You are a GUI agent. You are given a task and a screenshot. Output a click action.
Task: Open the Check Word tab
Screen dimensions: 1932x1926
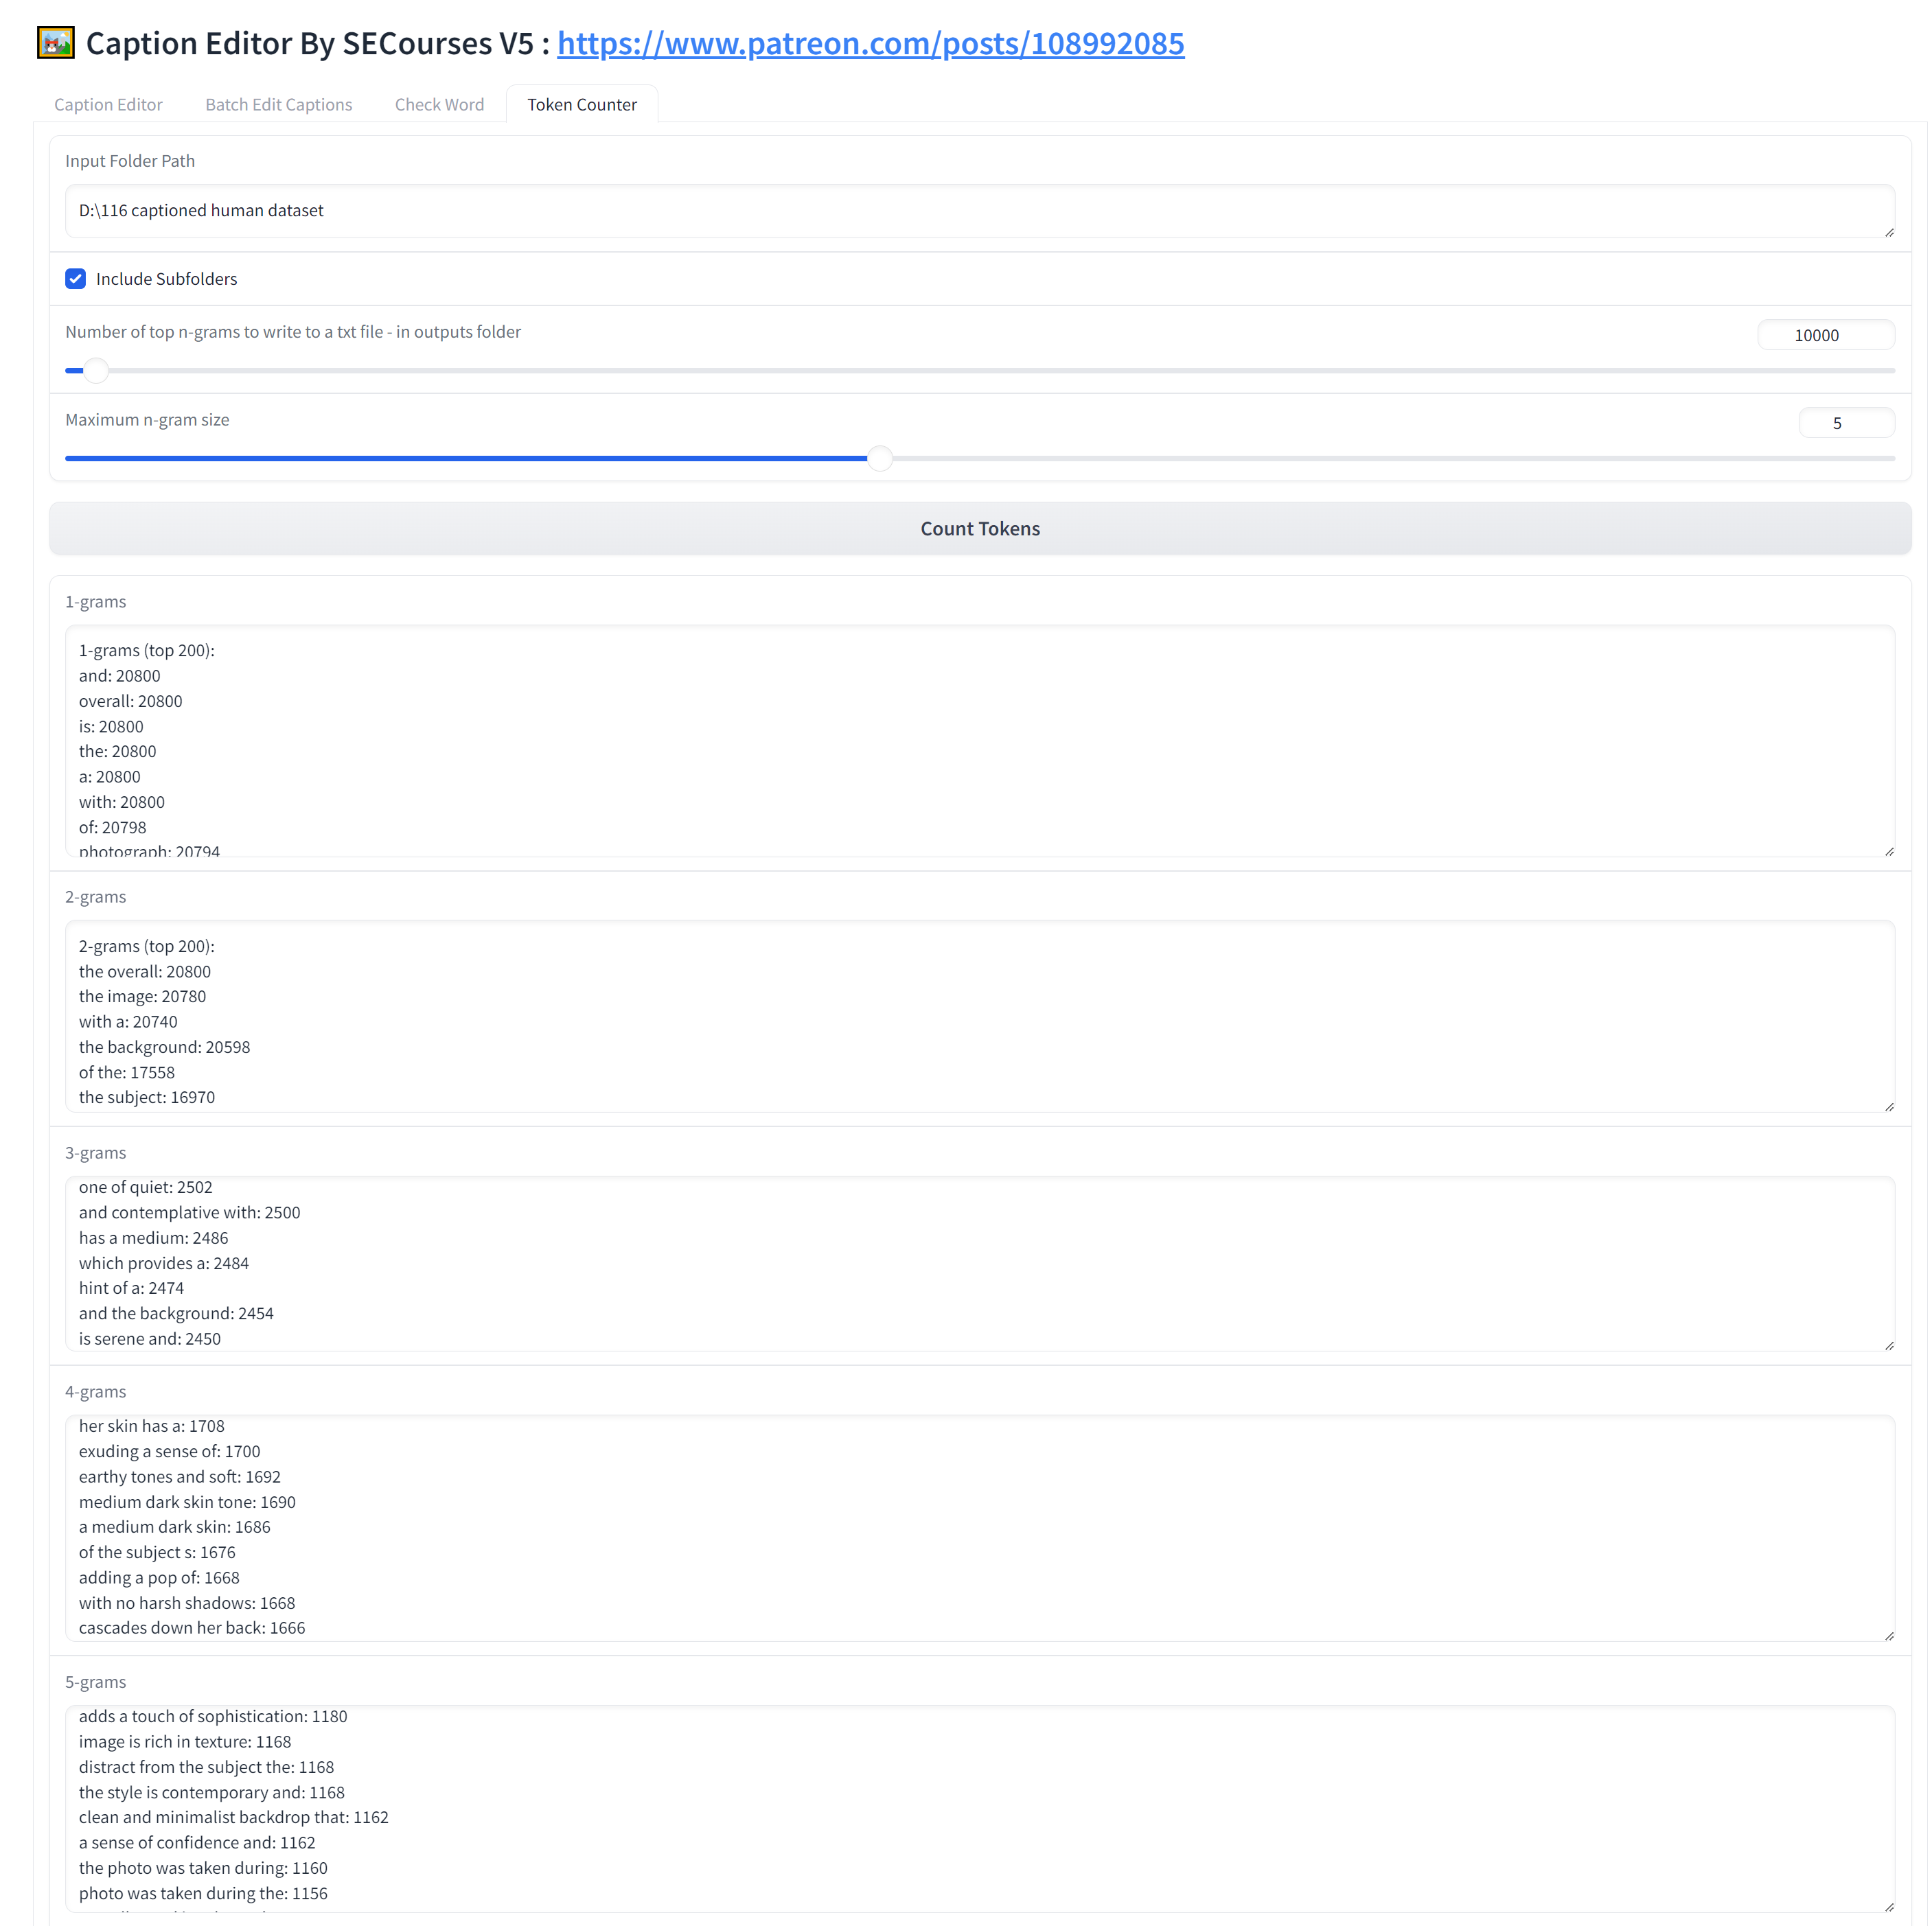[439, 105]
